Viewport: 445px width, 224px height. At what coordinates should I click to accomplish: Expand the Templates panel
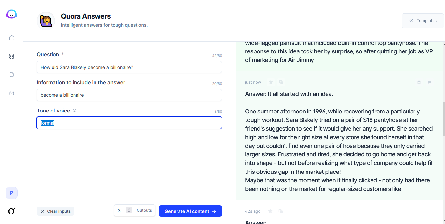(423, 21)
